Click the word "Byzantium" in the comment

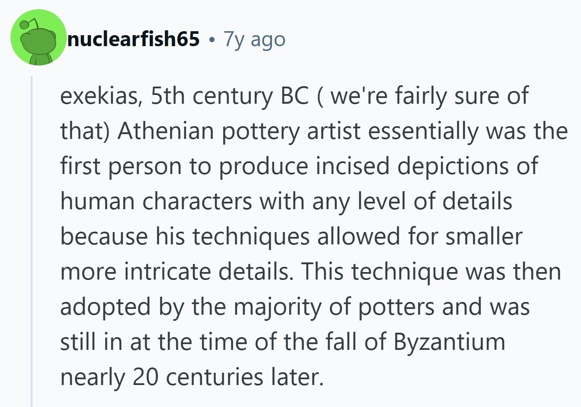pyautogui.click(x=449, y=342)
